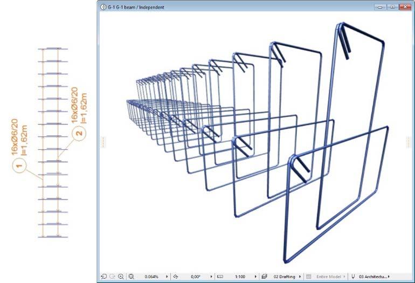Click the partial structure display icon

[309, 277]
